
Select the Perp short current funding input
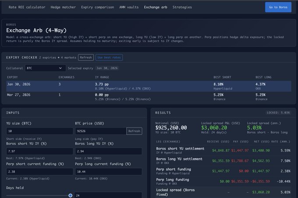coord(39,172)
